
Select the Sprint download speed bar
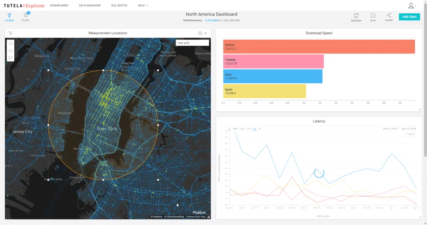[x=265, y=91]
